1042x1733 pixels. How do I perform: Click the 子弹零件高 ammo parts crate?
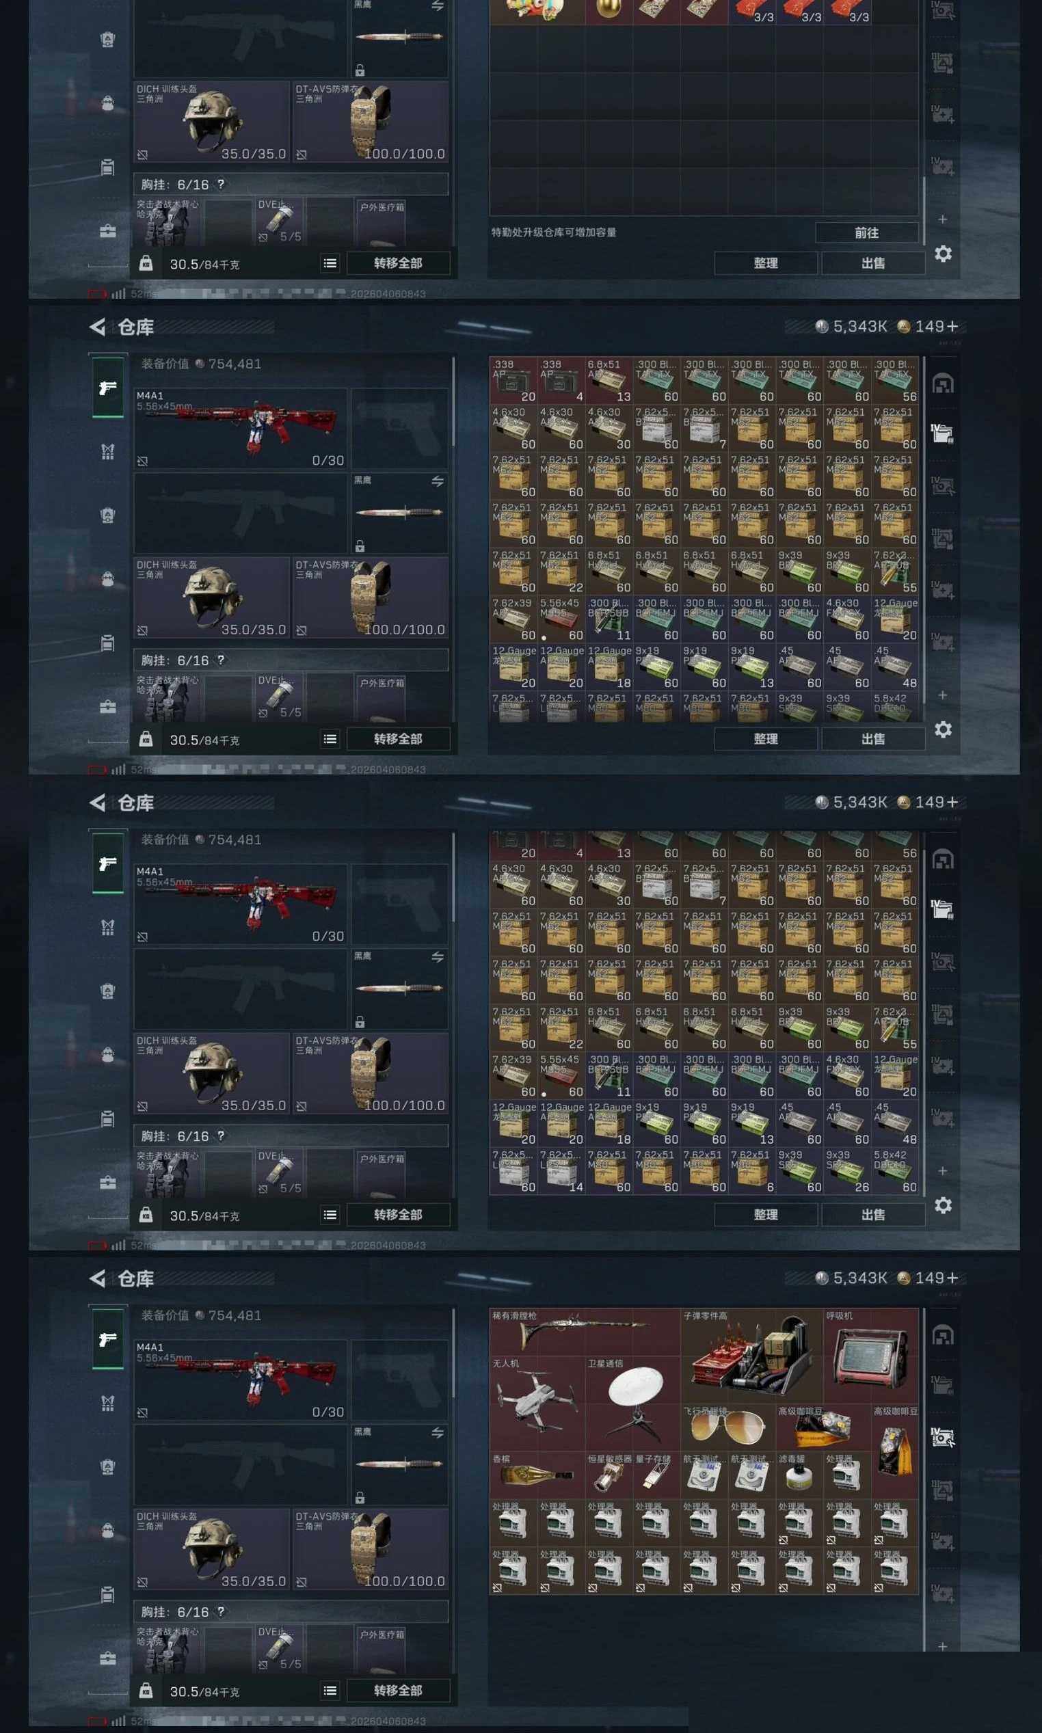[751, 1356]
